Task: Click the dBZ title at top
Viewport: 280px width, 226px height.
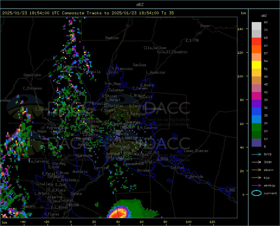Action: click(x=140, y=5)
